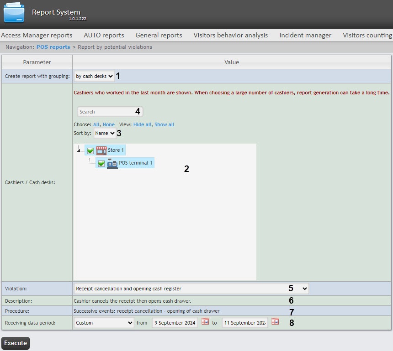Open the calendar for the start date
The image size is (393, 351).
tap(205, 322)
